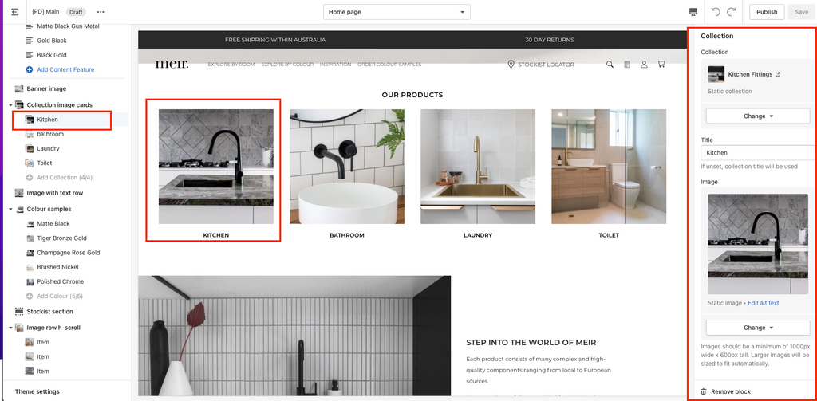The image size is (817, 401).
Task: Click Add Content Feature link
Action: click(x=65, y=70)
